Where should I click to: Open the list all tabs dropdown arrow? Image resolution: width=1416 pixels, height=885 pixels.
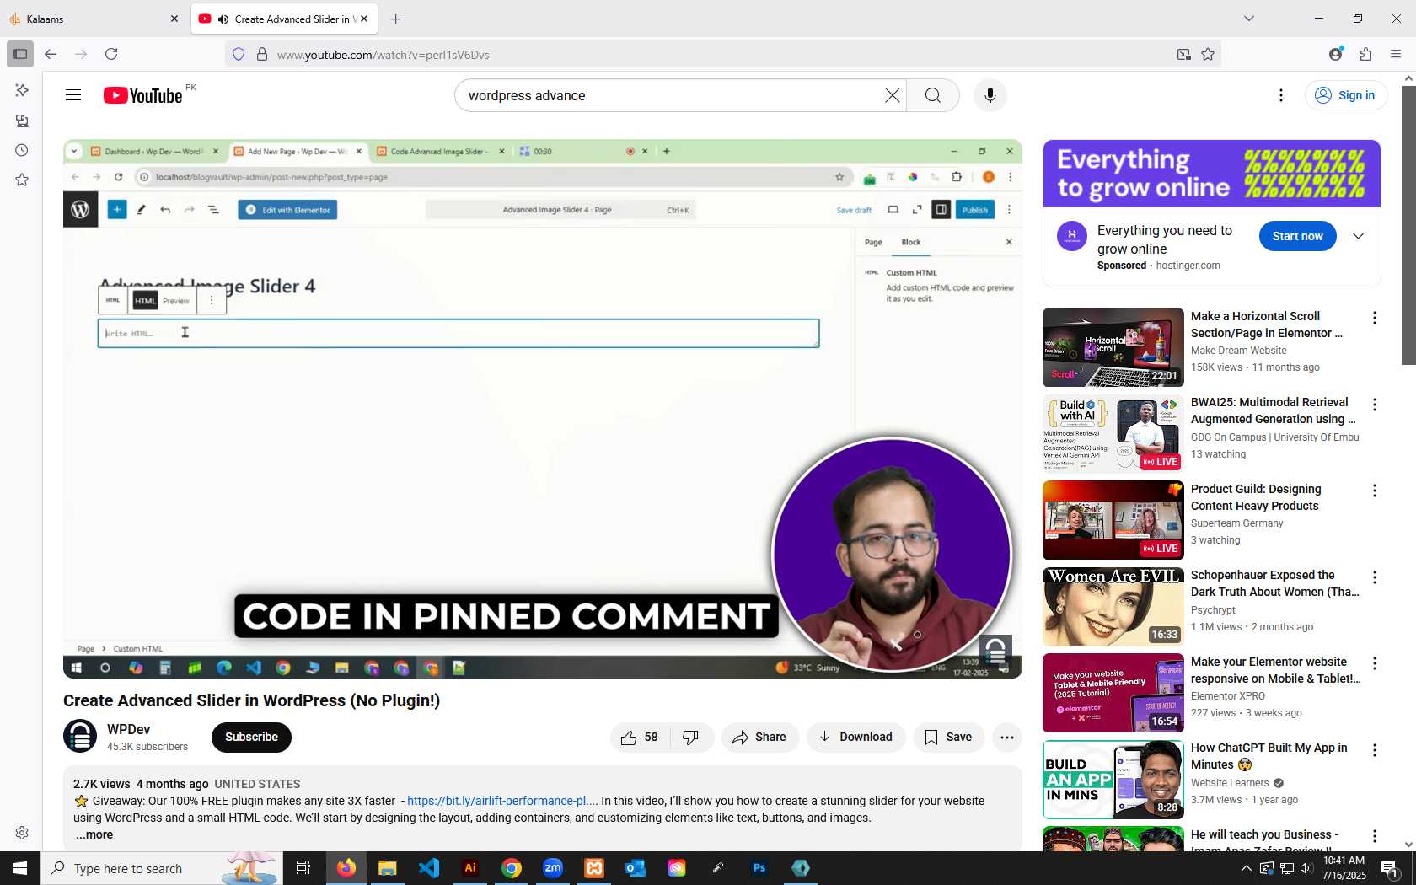(x=1249, y=19)
